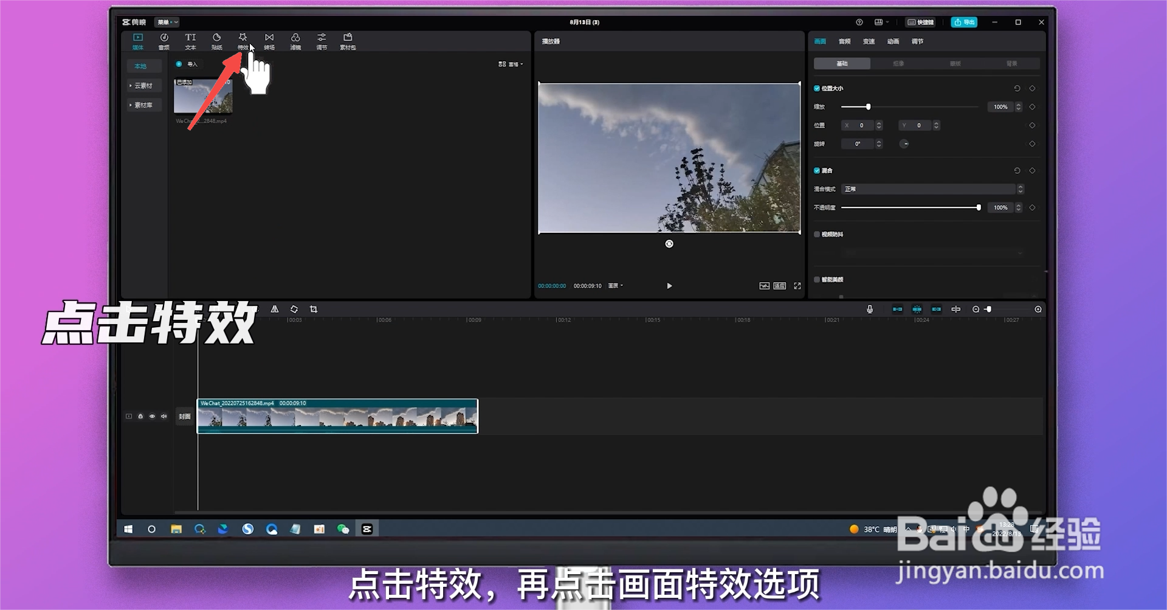Open the 调节 (Adjust) panel
Image resolution: width=1167 pixels, height=610 pixels.
click(x=321, y=41)
